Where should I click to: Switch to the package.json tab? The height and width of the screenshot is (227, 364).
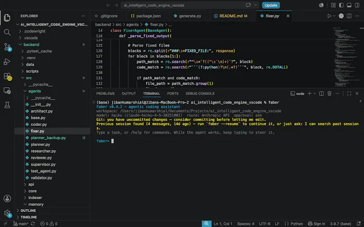146,16
